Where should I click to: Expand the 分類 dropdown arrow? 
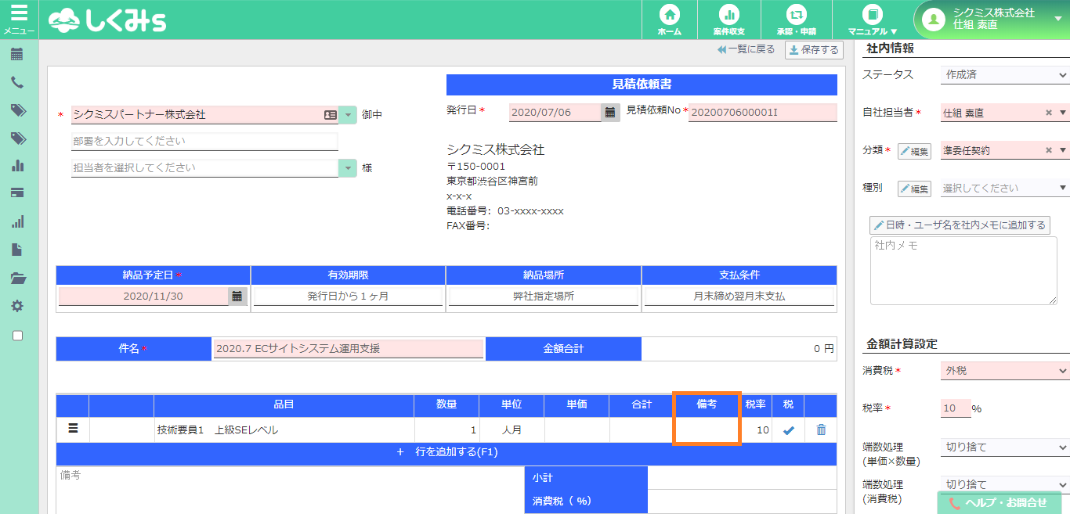[1063, 150]
